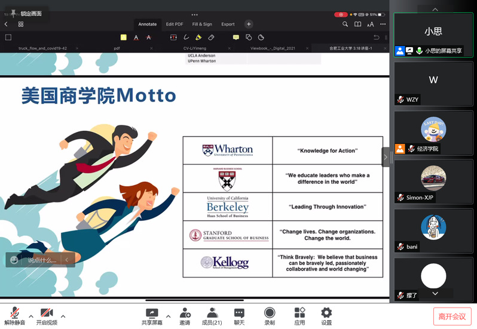The image size is (477, 329).
Task: Click the 说点什么... chat input field
Action: (x=42, y=260)
